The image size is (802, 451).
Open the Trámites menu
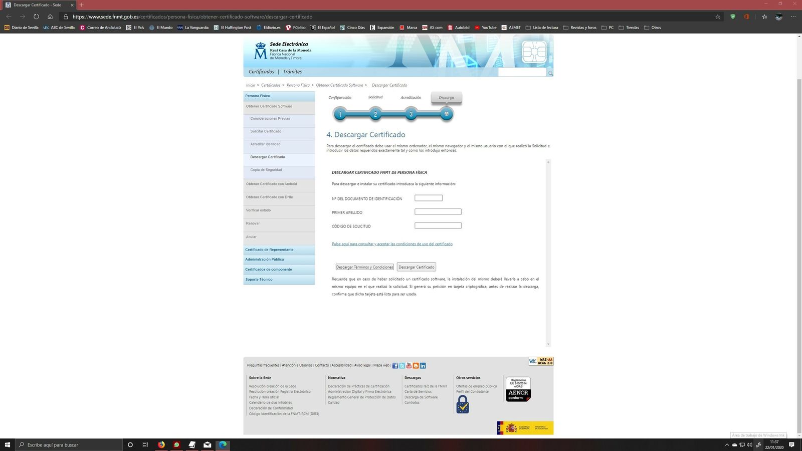(292, 72)
